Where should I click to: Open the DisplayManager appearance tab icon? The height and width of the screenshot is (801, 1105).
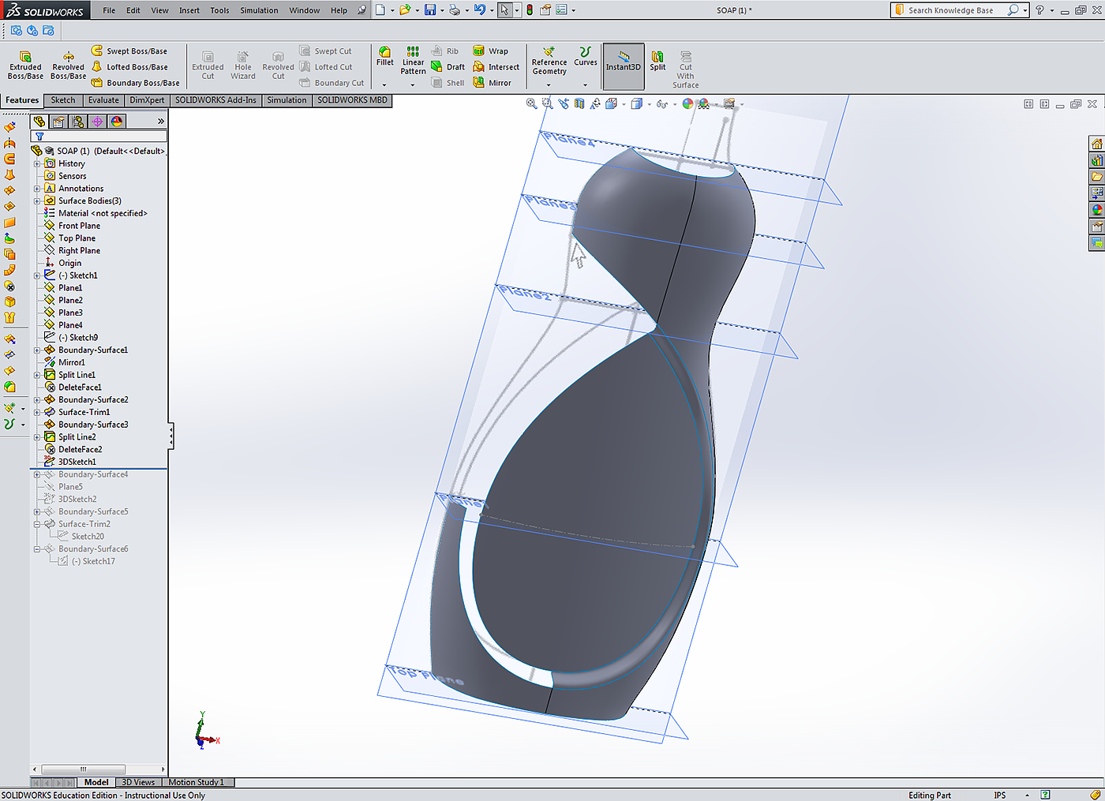(117, 122)
